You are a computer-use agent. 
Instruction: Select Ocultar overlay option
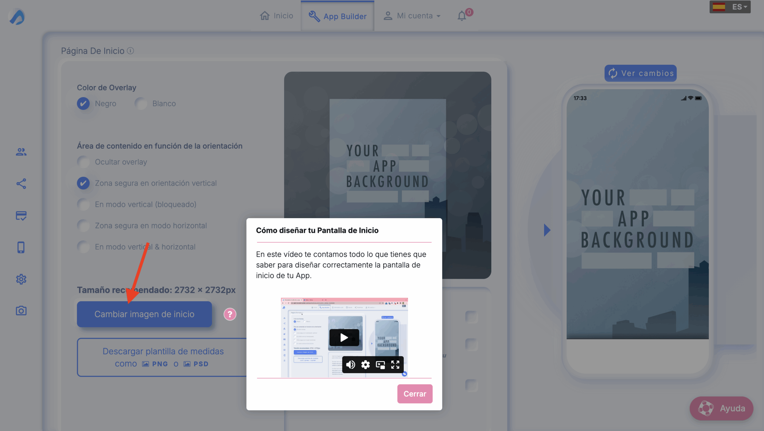(x=83, y=162)
